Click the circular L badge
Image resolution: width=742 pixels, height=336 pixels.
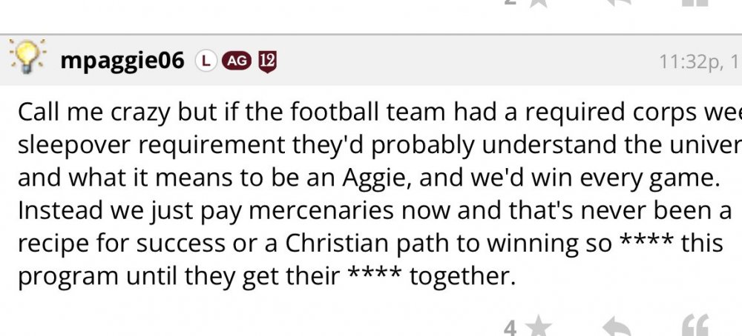pos(205,61)
